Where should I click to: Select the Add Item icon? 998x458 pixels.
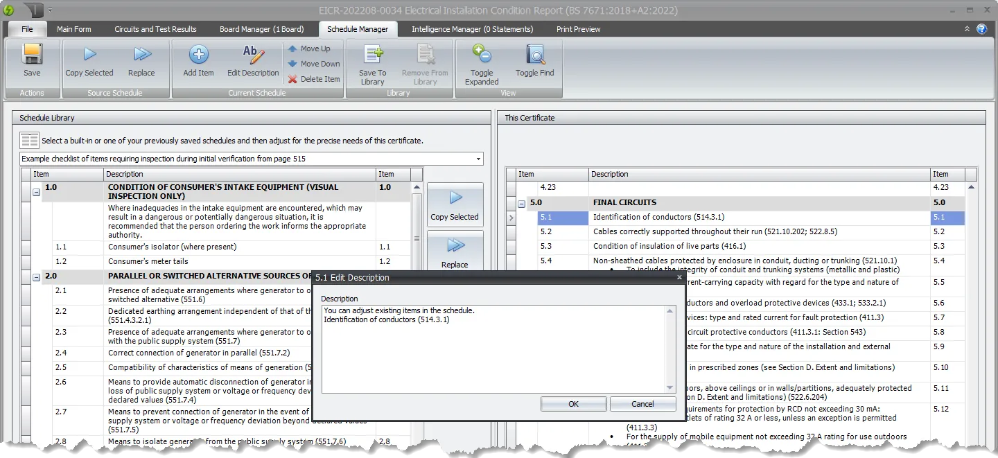pos(198,59)
